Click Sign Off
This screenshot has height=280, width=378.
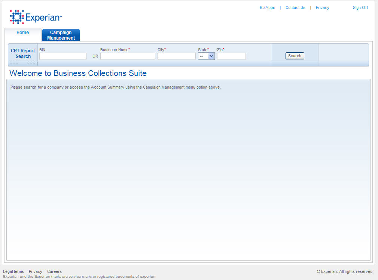click(360, 8)
